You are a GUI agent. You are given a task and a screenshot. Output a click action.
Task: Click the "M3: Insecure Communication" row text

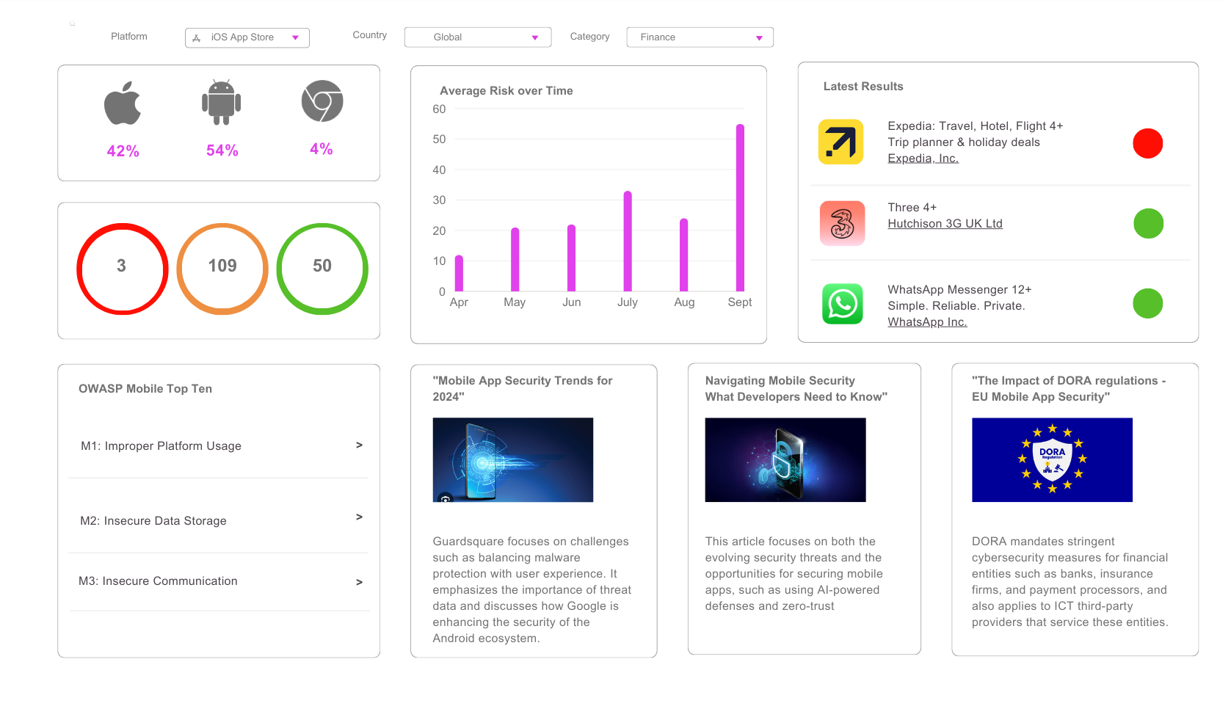(159, 581)
